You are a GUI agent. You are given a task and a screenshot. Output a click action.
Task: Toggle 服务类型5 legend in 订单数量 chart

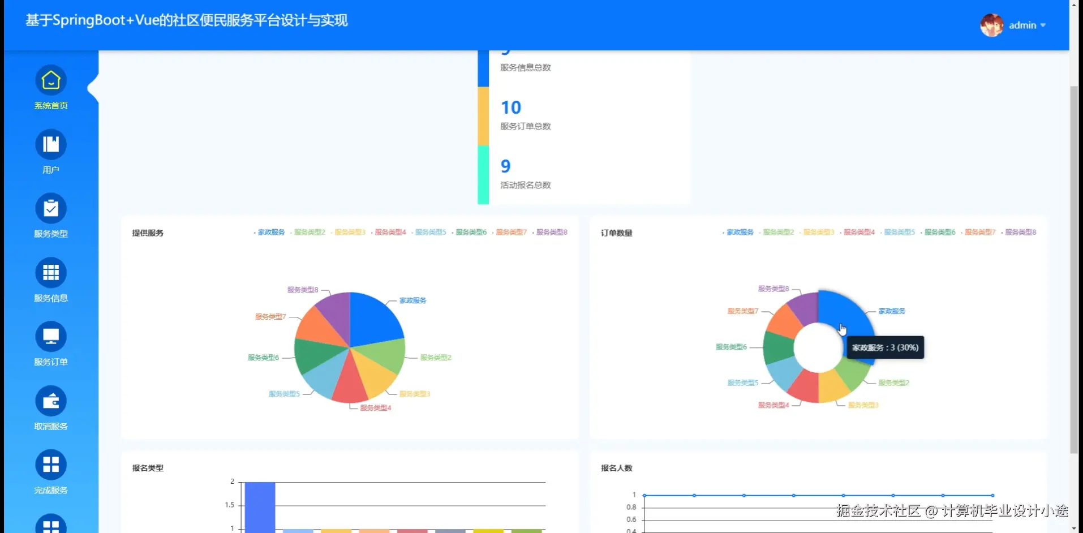coord(898,232)
